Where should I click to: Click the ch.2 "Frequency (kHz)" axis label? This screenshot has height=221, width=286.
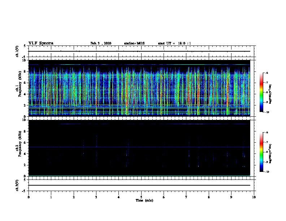click(20, 144)
